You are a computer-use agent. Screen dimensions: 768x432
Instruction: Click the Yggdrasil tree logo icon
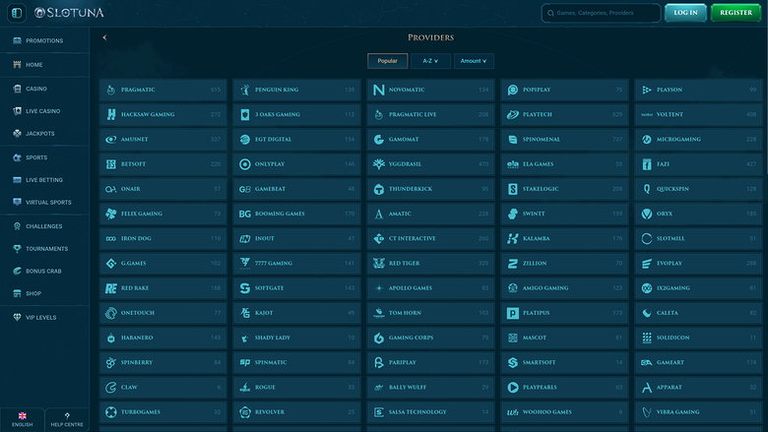[x=379, y=164]
